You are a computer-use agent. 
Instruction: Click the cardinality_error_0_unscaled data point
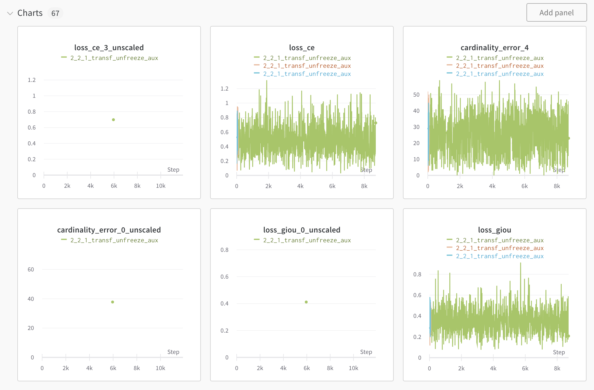pos(113,302)
